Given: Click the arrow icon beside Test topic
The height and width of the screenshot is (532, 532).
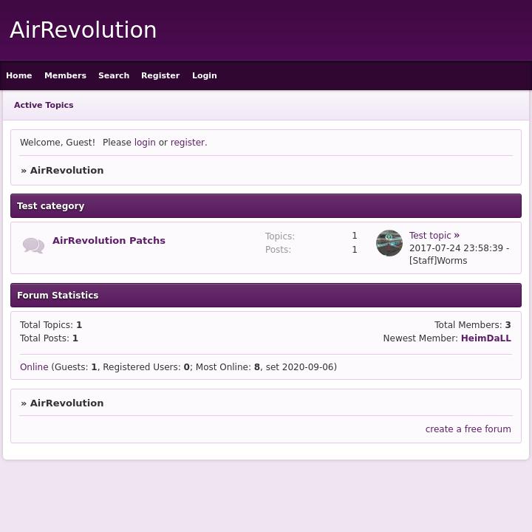Looking at the screenshot, I should pos(457,236).
